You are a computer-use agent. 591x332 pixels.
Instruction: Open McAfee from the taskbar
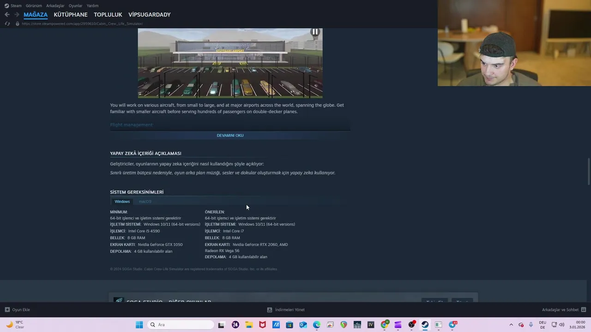pyautogui.click(x=262, y=325)
